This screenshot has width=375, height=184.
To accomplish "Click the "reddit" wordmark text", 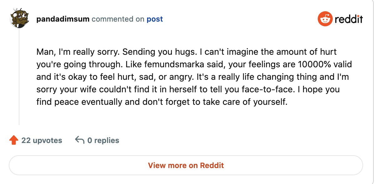I will [349, 19].
